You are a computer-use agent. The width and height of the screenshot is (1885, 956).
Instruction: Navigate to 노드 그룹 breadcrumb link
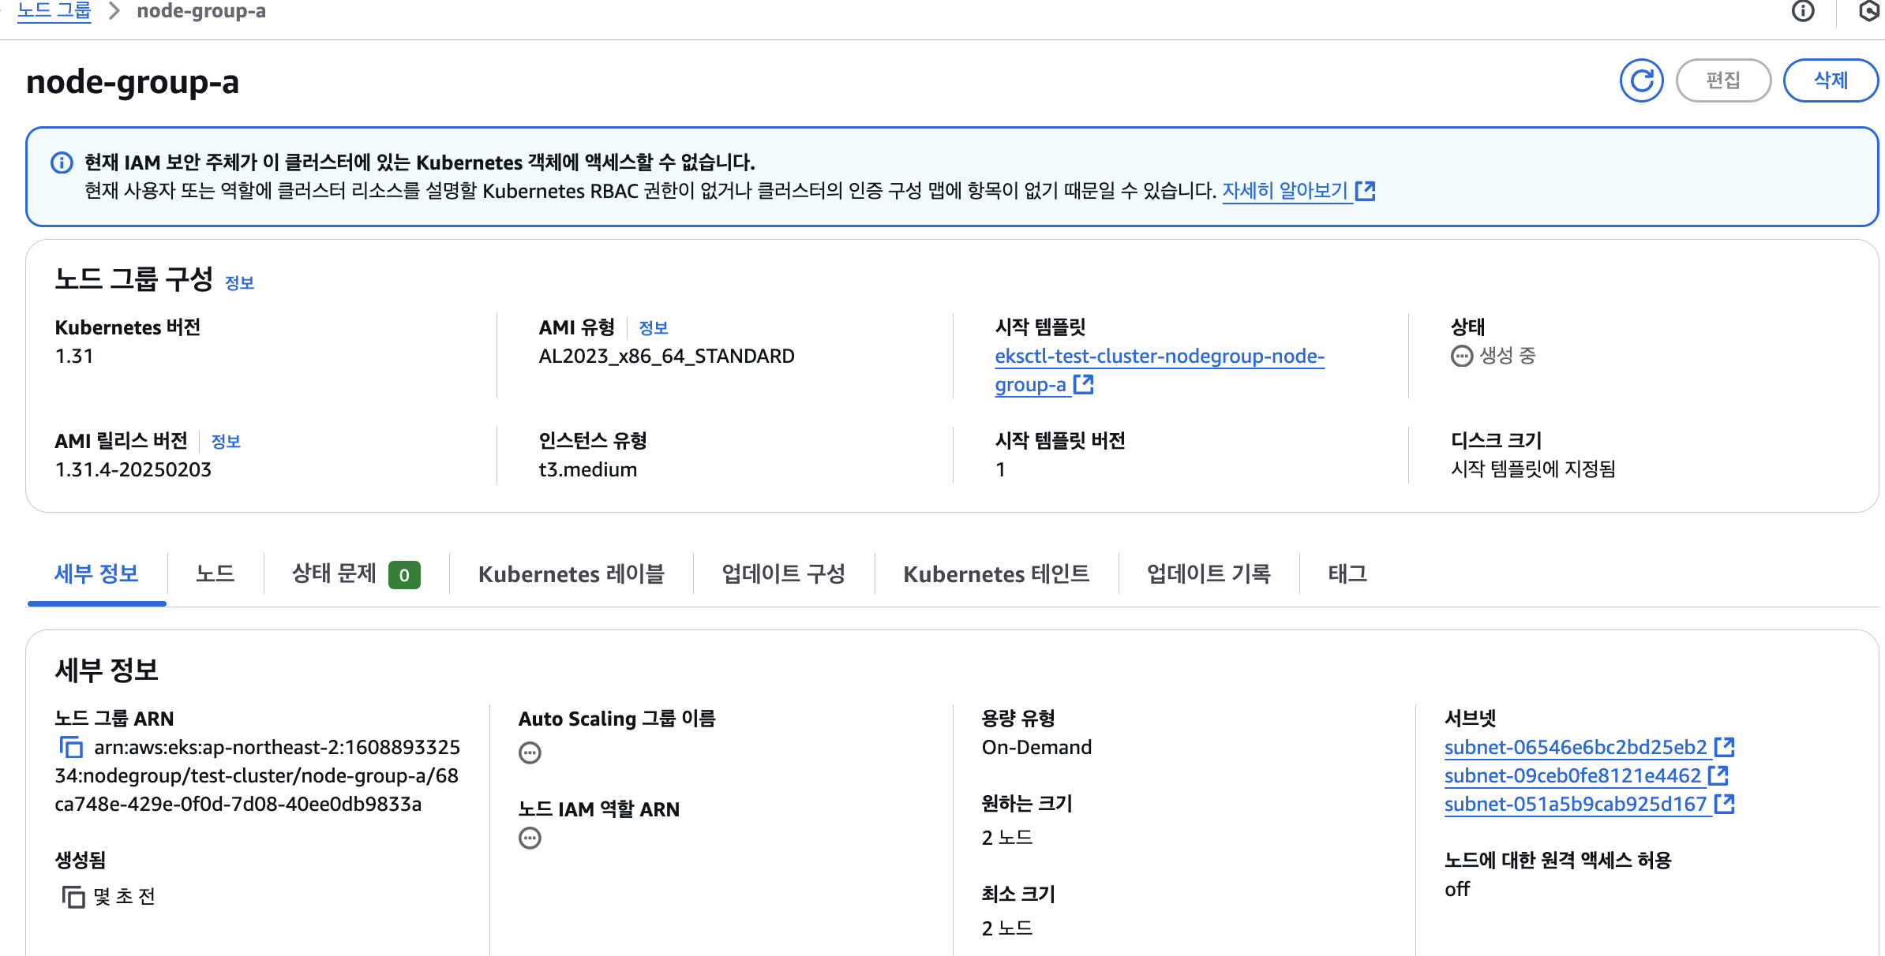pos(54,11)
